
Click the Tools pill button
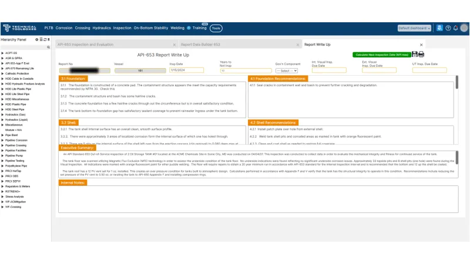[216, 28]
